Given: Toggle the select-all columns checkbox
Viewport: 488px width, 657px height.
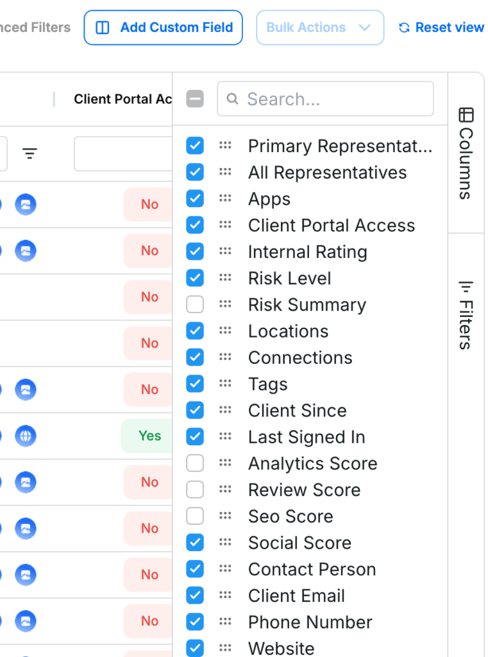Looking at the screenshot, I should 195,99.
